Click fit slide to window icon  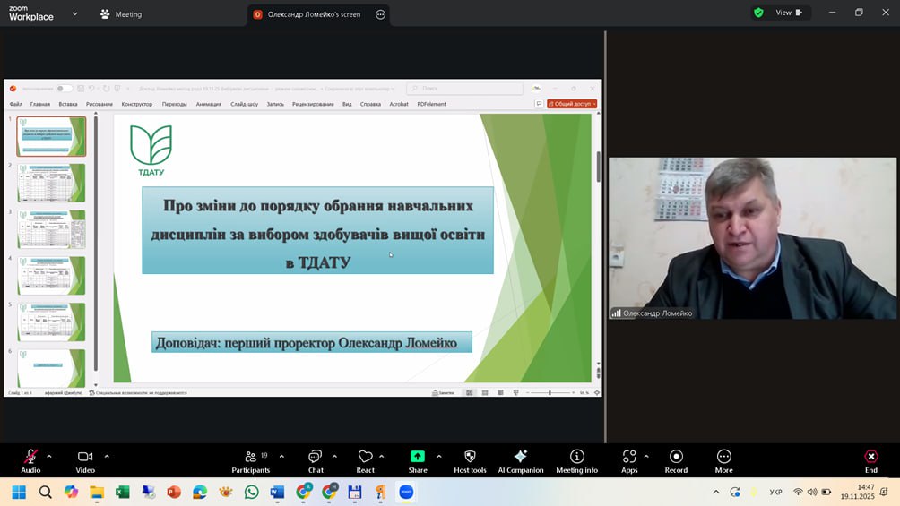597,393
